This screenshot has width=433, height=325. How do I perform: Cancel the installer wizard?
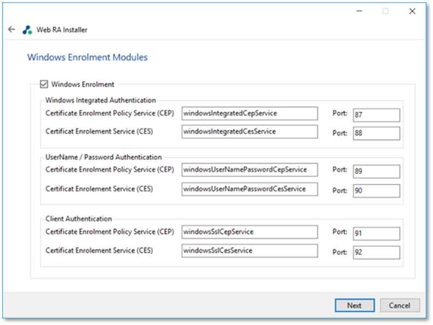point(400,305)
